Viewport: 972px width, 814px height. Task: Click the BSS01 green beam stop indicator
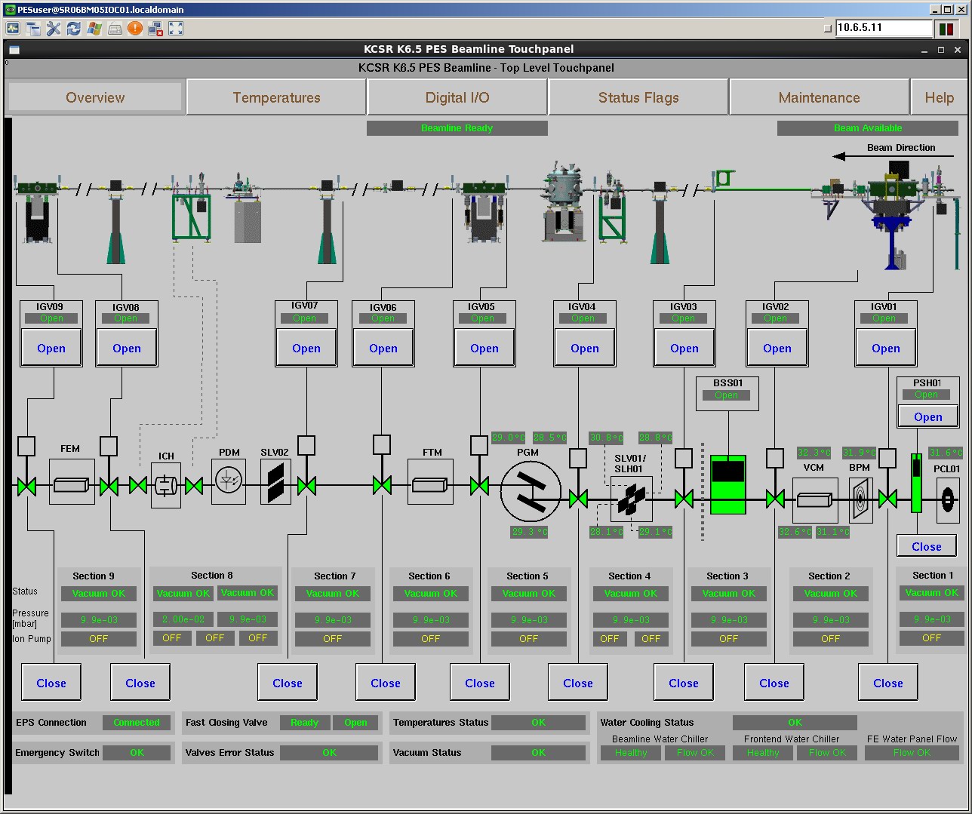[728, 485]
